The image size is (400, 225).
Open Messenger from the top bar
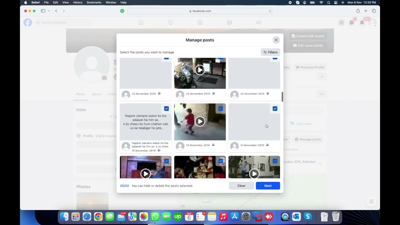point(352,22)
